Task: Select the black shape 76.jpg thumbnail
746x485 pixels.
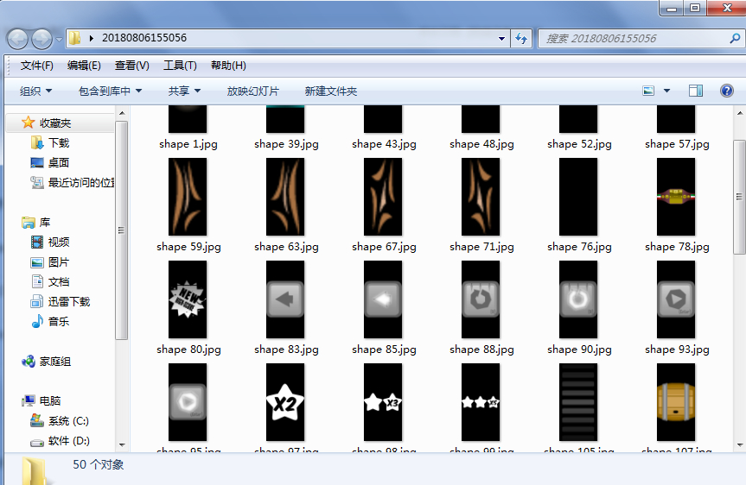Action: (578, 197)
